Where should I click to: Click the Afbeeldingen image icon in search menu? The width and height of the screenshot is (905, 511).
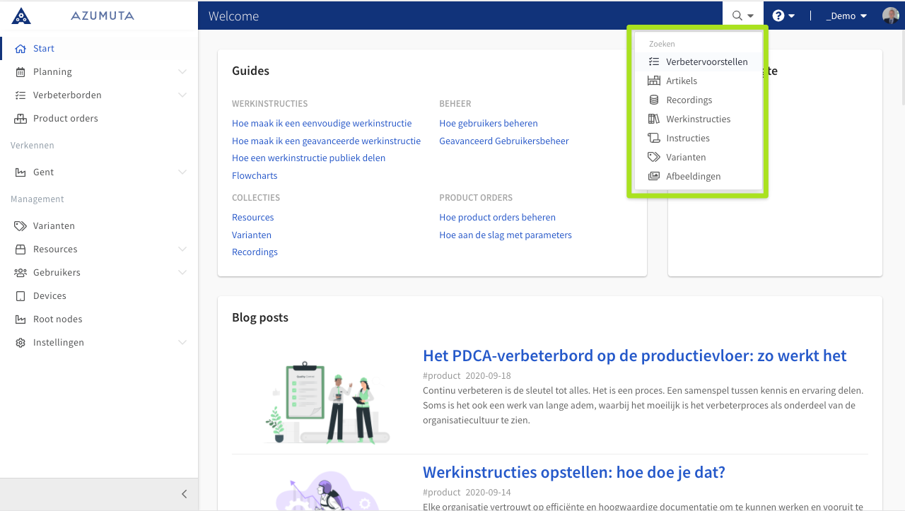coord(654,177)
